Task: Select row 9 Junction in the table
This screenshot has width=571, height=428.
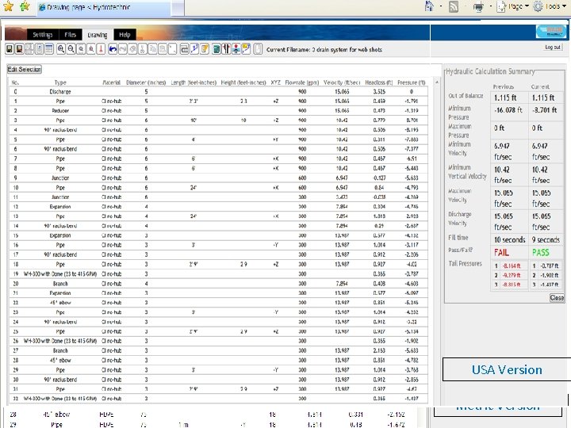Action: (x=219, y=178)
